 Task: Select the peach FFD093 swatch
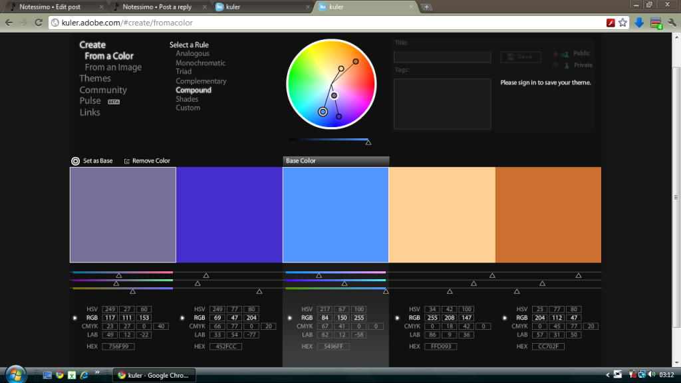(x=442, y=215)
